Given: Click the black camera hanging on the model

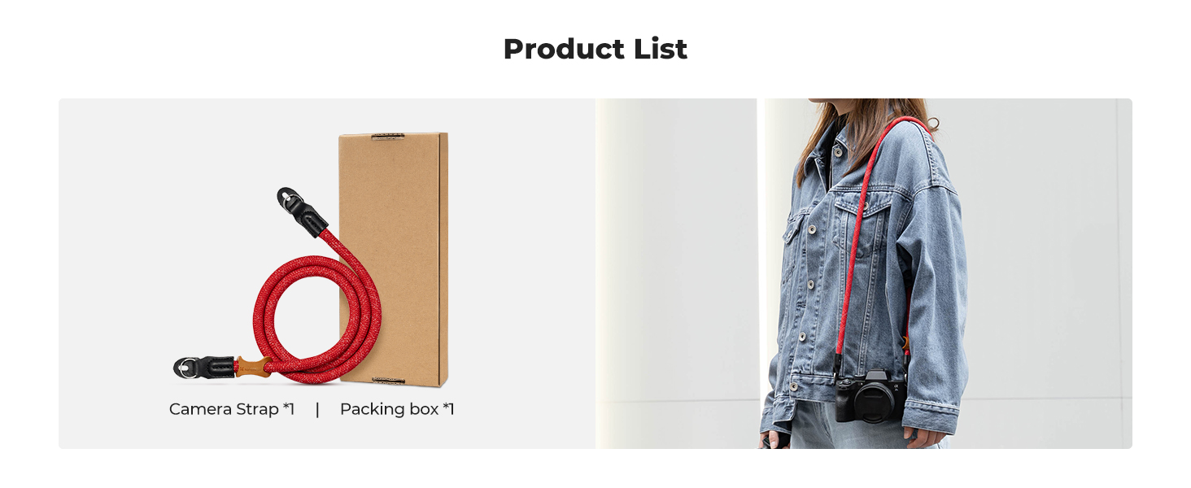Looking at the screenshot, I should (870, 396).
